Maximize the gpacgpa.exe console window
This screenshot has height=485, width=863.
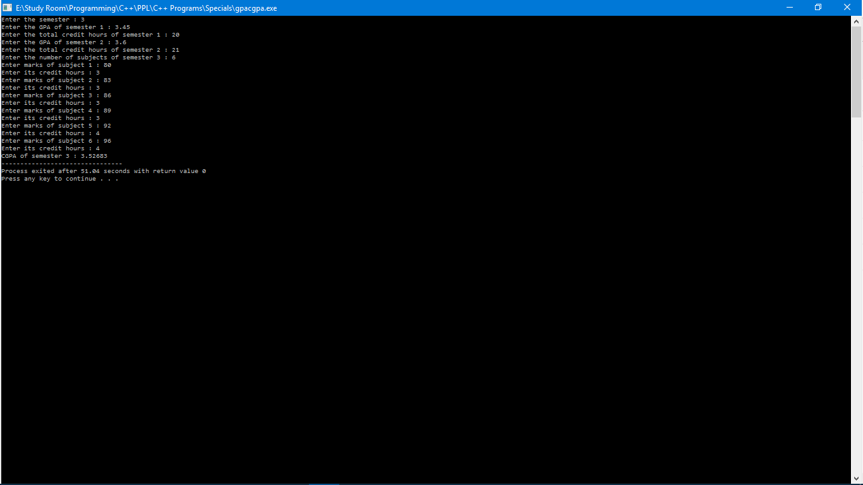(818, 7)
